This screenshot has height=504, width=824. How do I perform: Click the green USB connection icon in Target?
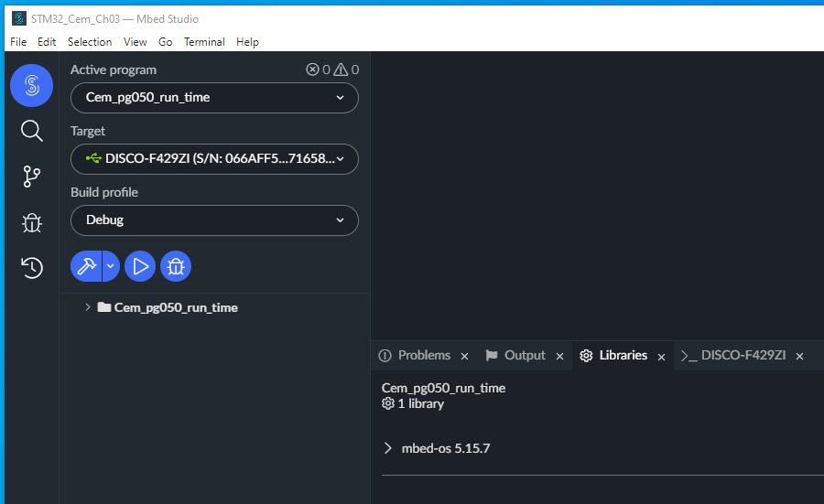tap(93, 158)
